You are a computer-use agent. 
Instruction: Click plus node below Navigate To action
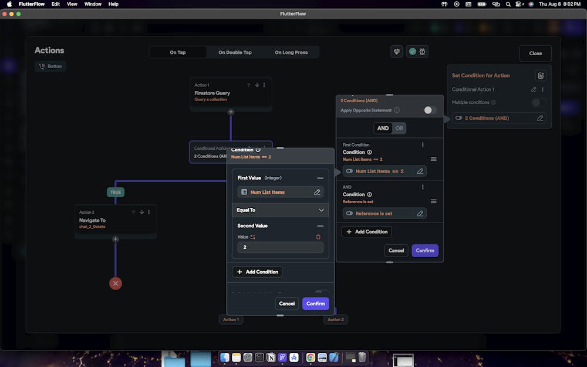click(116, 240)
